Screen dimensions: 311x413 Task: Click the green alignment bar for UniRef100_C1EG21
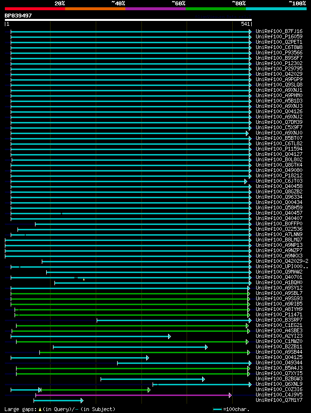[x=132, y=326]
